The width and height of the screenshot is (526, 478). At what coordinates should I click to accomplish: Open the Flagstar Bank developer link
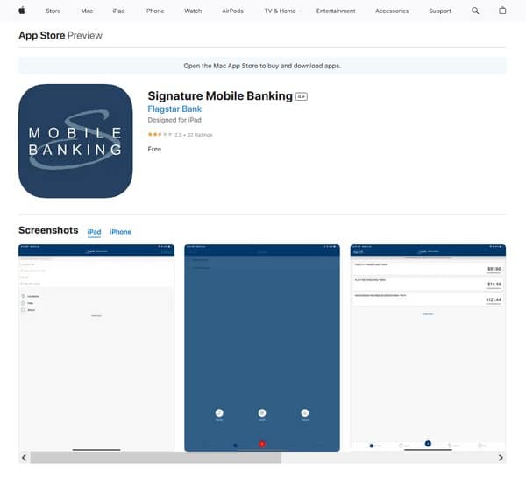pos(174,109)
